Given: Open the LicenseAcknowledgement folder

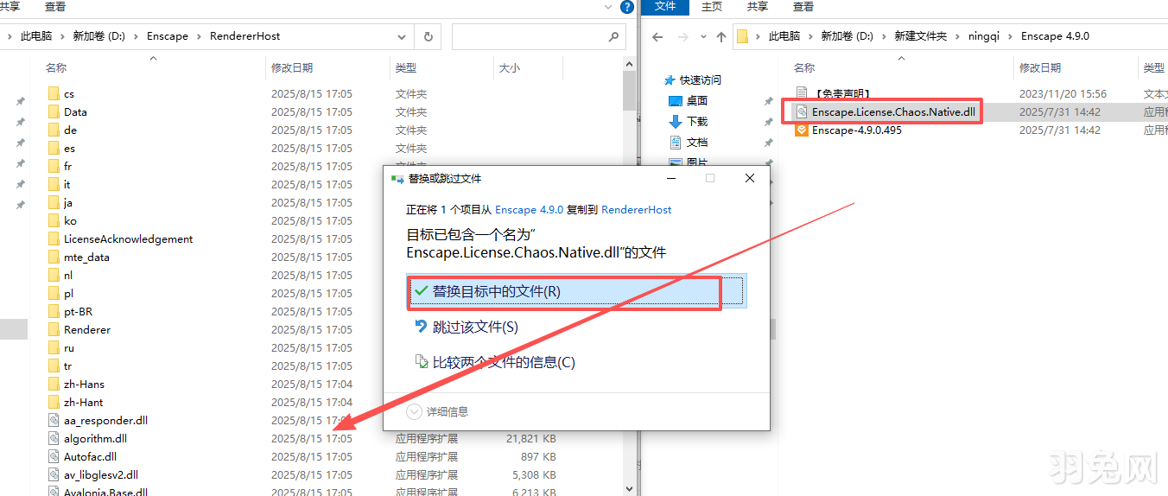Looking at the screenshot, I should (128, 238).
